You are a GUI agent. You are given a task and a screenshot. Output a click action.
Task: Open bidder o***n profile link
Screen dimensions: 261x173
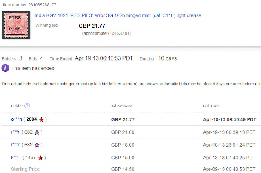16,119
